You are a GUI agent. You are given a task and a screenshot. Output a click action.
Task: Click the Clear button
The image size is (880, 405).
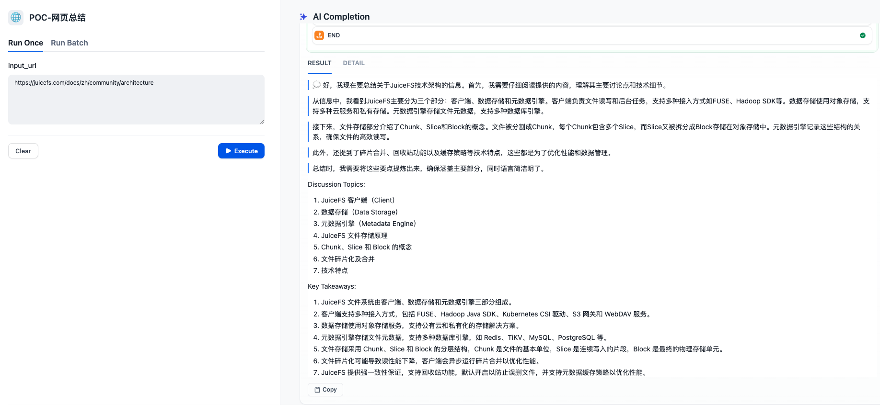point(23,151)
